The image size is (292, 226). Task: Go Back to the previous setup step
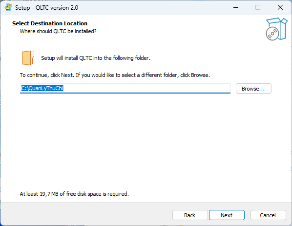[x=190, y=215]
